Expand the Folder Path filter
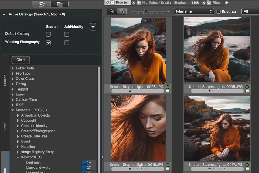The image size is (259, 173). pos(13,68)
